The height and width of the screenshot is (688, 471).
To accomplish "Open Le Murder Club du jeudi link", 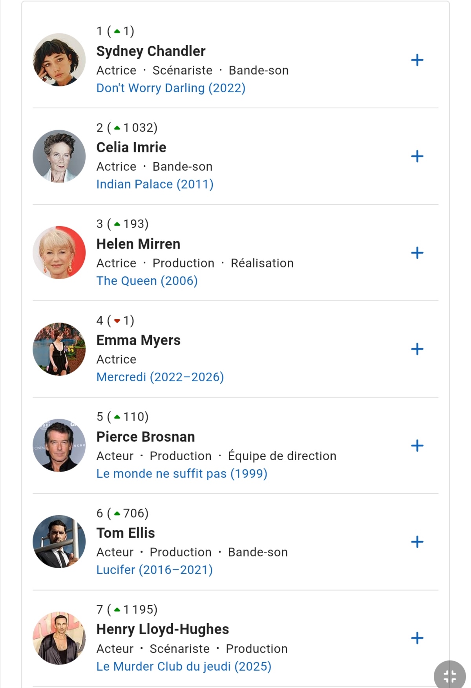I will coord(184,666).
